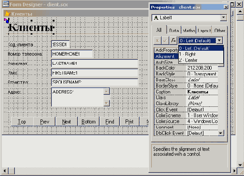Select the BackStyle property row

tap(186, 74)
